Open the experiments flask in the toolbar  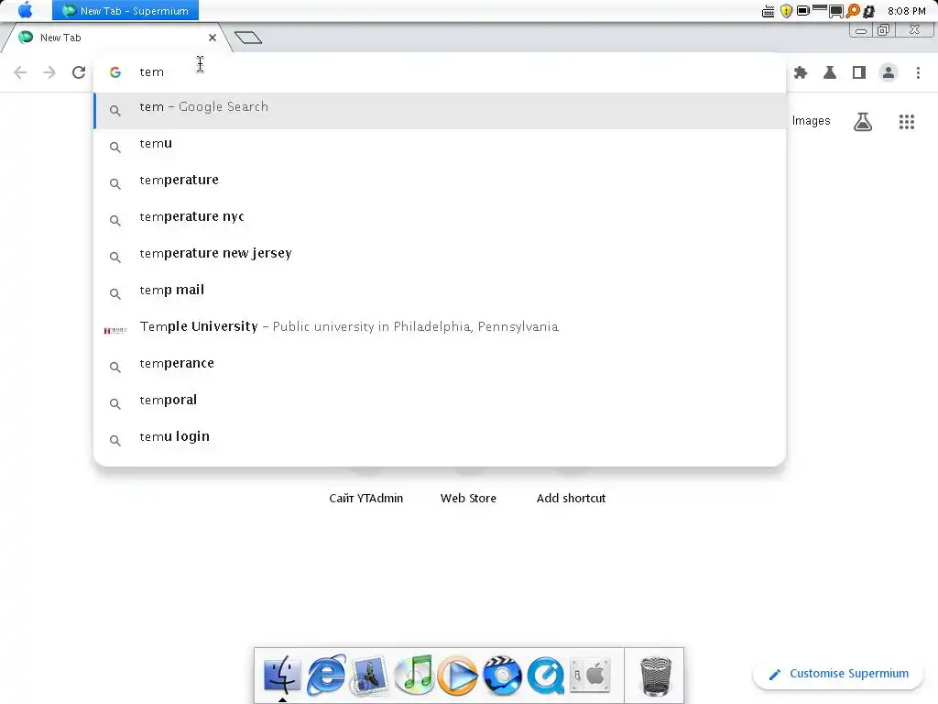[x=830, y=72]
